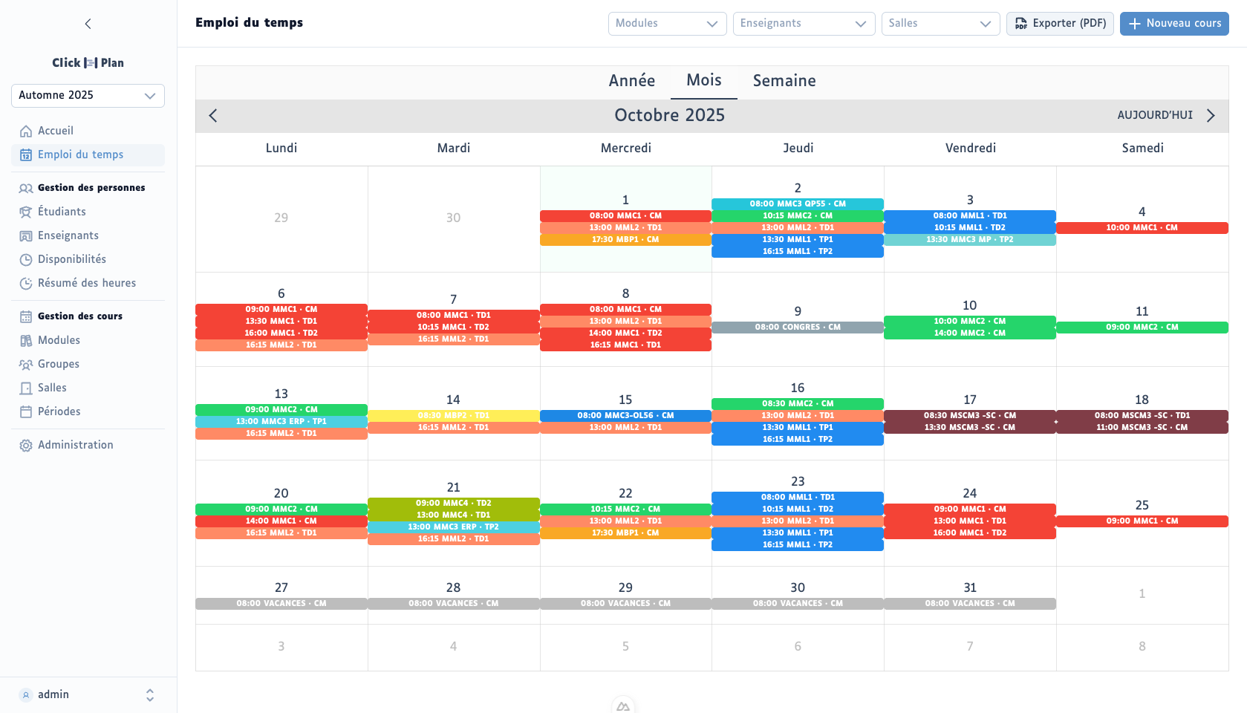
Task: Click the Périodes calendar icon
Action: point(26,412)
